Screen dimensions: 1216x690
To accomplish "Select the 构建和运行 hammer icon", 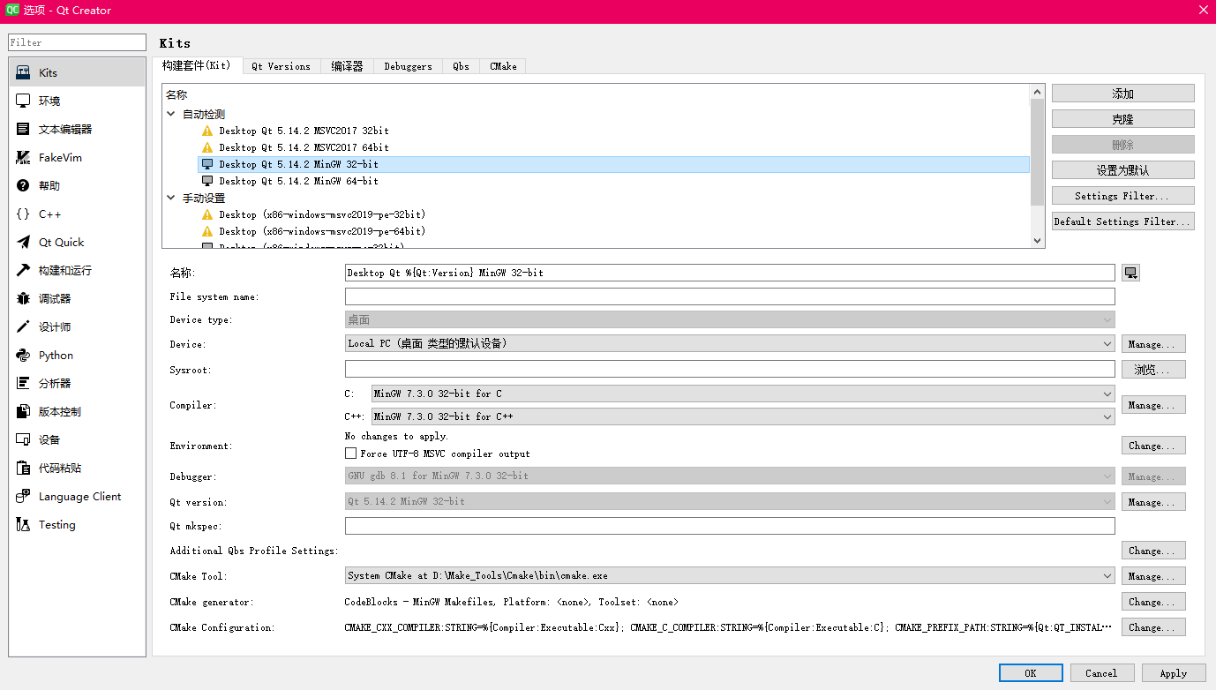I will pyautogui.click(x=24, y=270).
